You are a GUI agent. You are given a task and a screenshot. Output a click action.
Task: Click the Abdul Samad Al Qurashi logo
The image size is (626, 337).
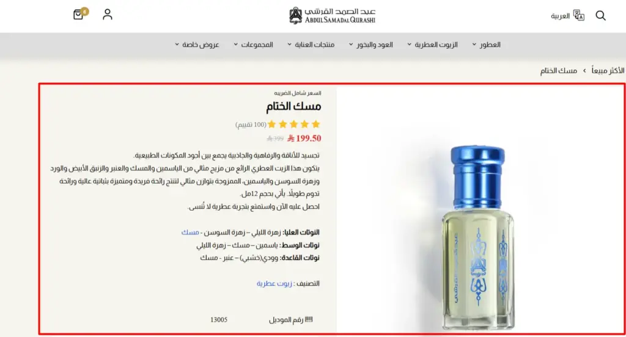332,15
